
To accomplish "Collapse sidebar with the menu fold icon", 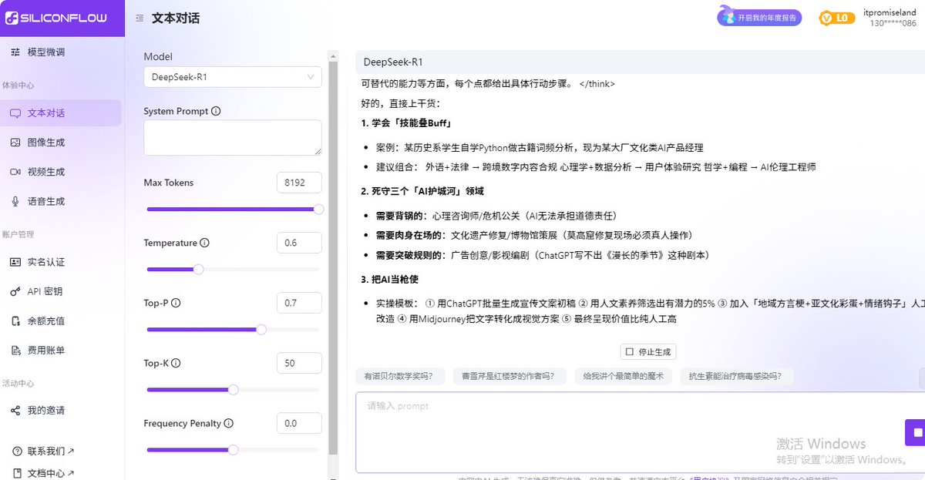I will click(x=140, y=18).
